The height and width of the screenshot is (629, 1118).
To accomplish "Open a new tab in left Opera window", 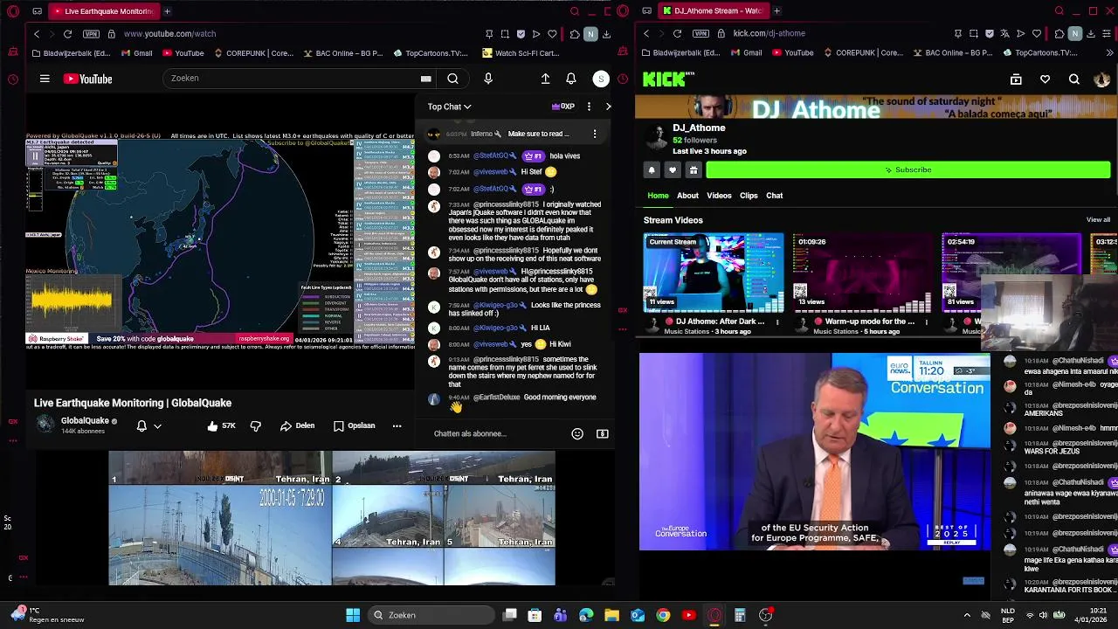I will (x=167, y=11).
